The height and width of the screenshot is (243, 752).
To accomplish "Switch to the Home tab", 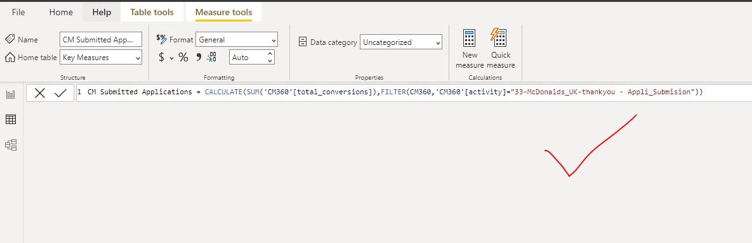I will pos(61,13).
